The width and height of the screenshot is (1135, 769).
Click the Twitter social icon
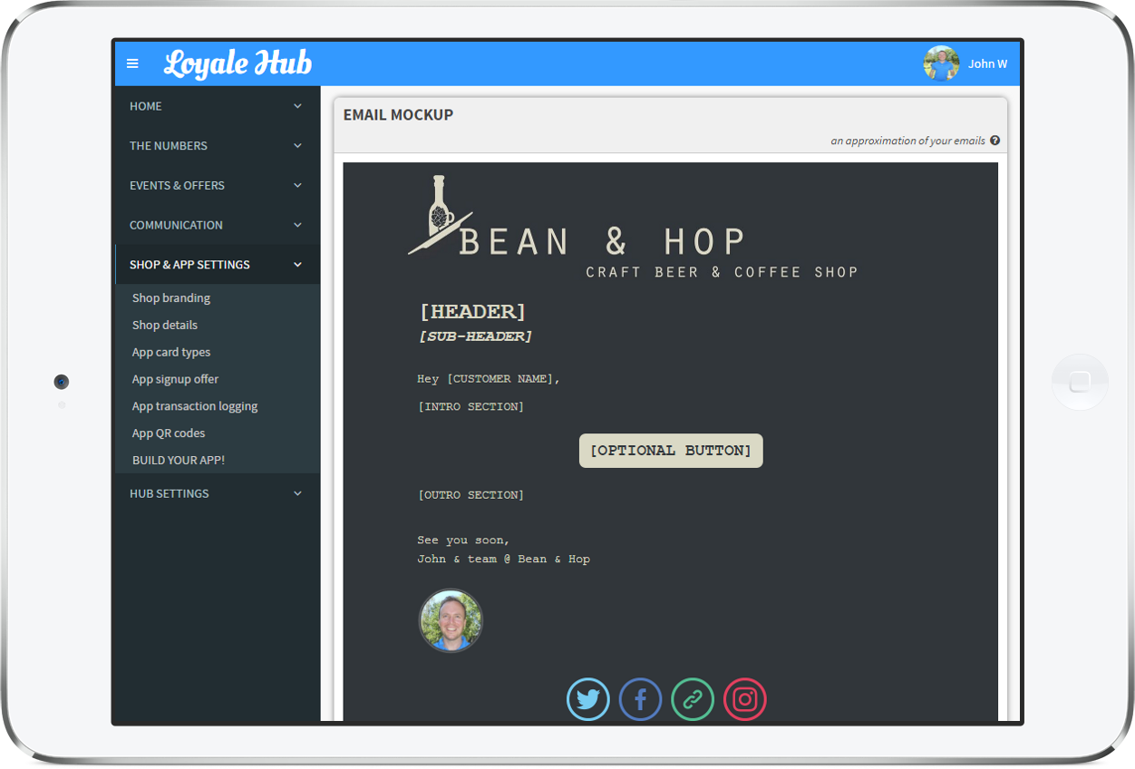click(x=588, y=699)
